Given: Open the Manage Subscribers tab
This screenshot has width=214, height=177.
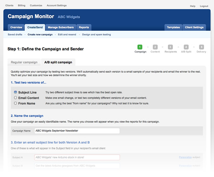Looking at the screenshot, I should [x=61, y=27].
